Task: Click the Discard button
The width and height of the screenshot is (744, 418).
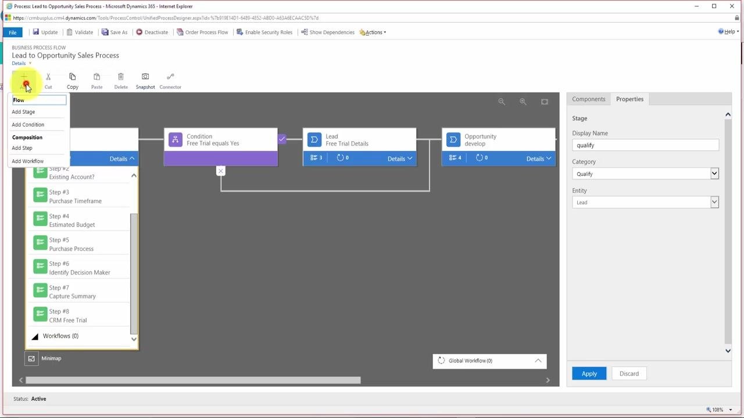Action: click(x=629, y=373)
